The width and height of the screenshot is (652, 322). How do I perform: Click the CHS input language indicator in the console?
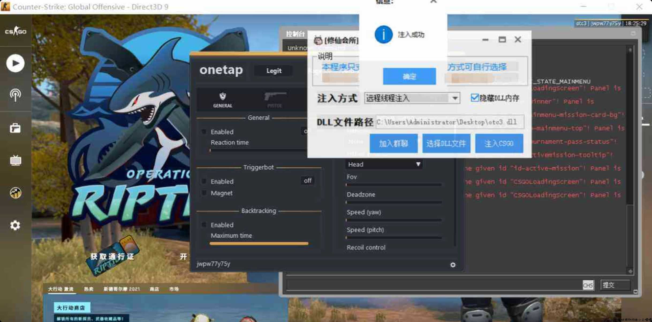point(588,285)
